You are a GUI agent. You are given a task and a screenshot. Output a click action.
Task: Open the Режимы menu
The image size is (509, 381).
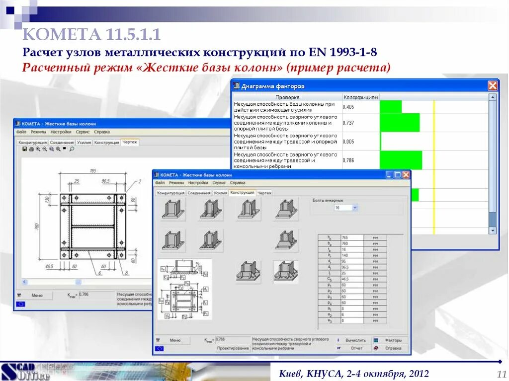point(177,182)
